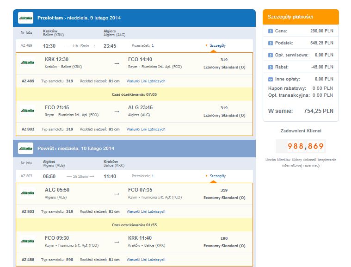Click Powrót niedziela, 16 lutego 2014 heading
351x267 pixels.
76,148
